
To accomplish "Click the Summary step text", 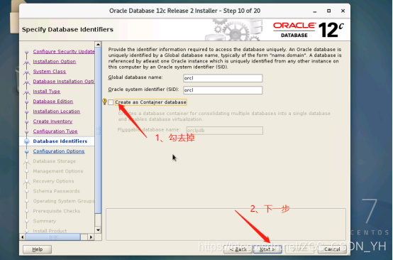I will (x=45, y=221).
